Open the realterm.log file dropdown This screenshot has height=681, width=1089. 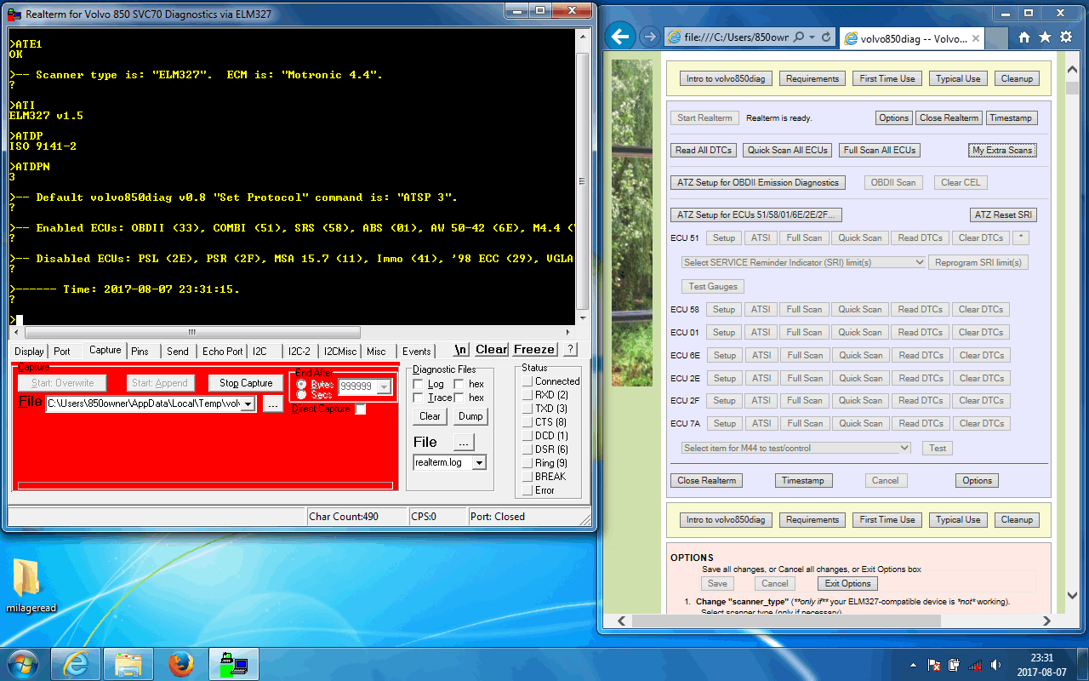pyautogui.click(x=479, y=462)
